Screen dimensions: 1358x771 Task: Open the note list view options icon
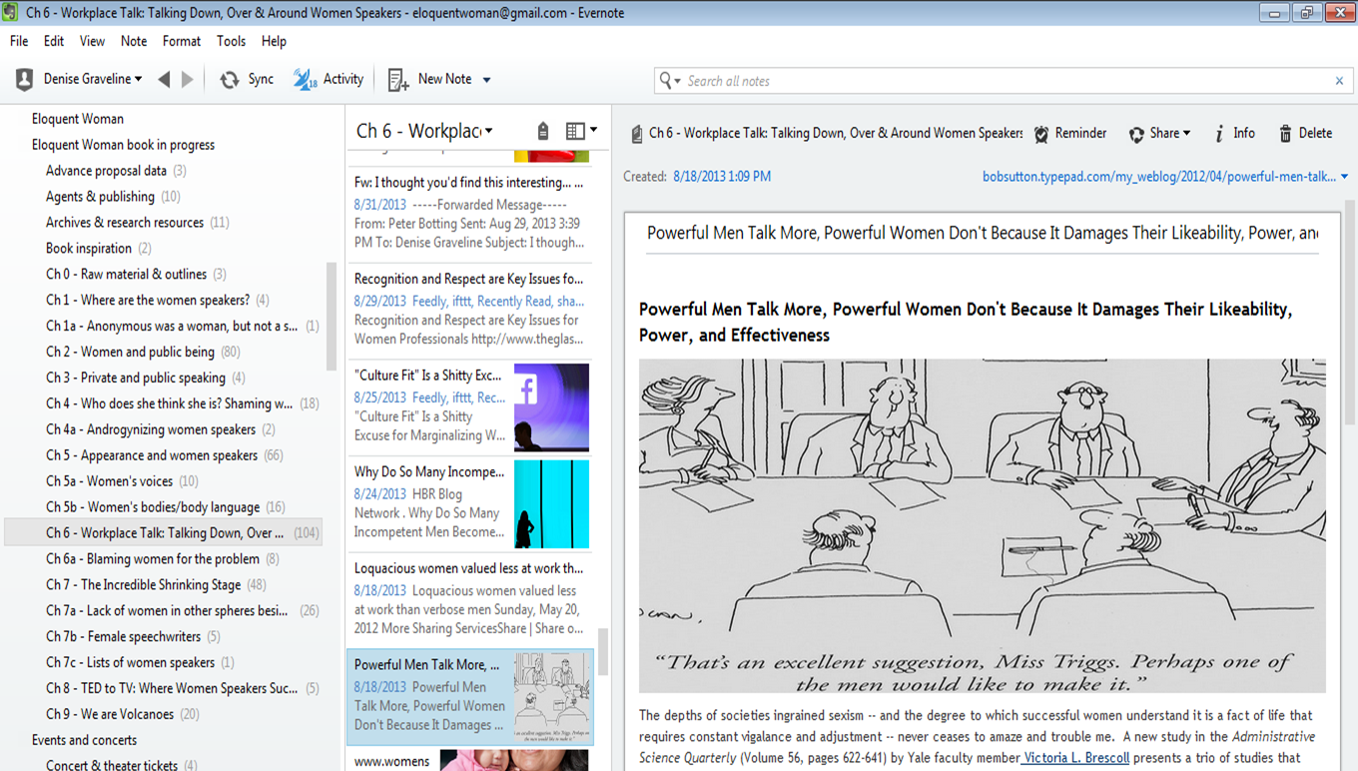tap(575, 131)
